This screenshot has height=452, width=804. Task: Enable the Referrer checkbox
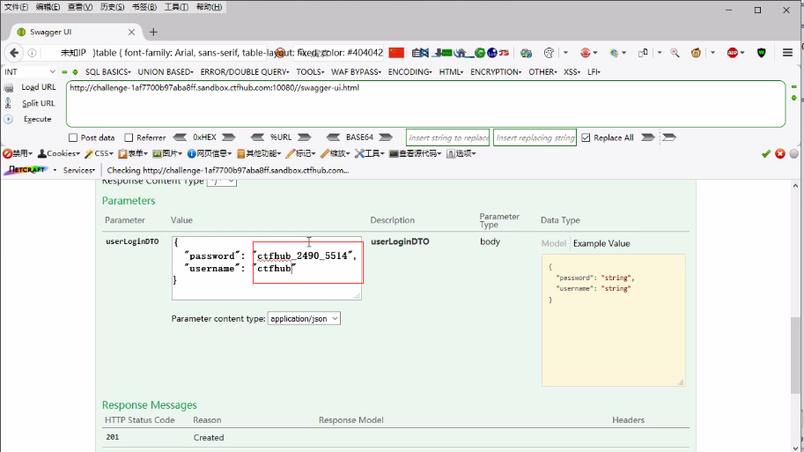(x=129, y=137)
